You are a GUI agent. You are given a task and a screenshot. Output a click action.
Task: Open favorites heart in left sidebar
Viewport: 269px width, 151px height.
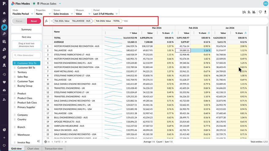pos(4,82)
